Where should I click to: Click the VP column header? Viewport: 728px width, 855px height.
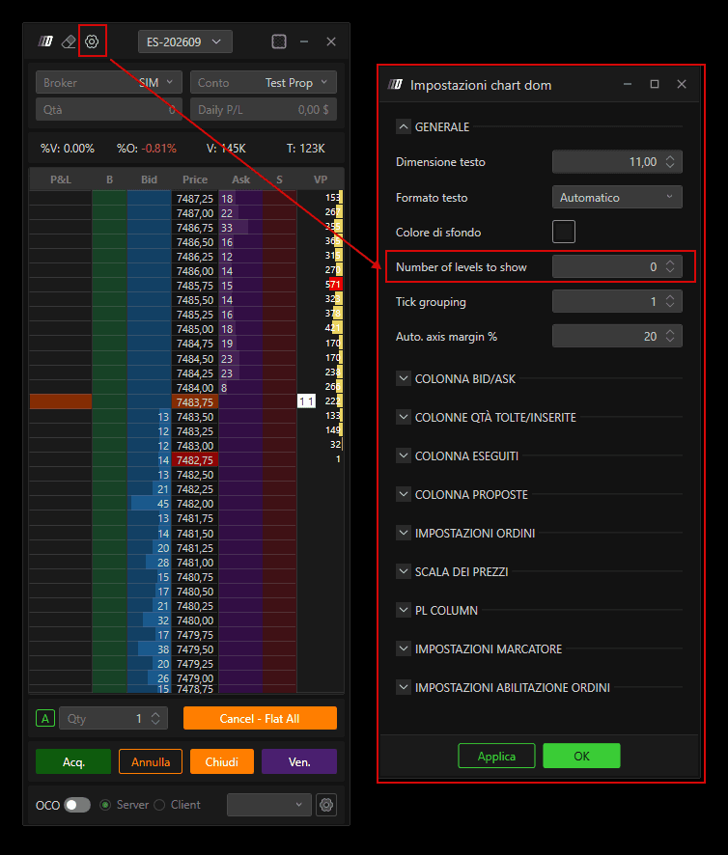[321, 179]
